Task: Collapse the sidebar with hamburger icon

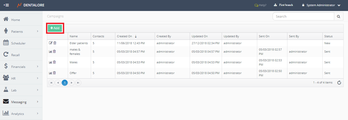Action: pyautogui.click(x=6, y=5)
